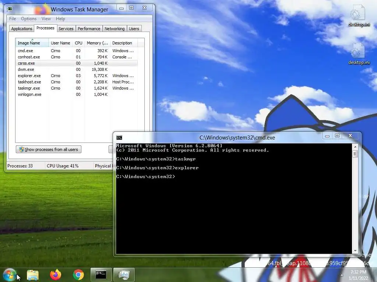The image size is (377, 282).
Task: Maximize the Task Manager window
Action: point(131,8)
